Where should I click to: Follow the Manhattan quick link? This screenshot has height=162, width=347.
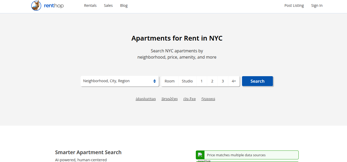(146, 99)
